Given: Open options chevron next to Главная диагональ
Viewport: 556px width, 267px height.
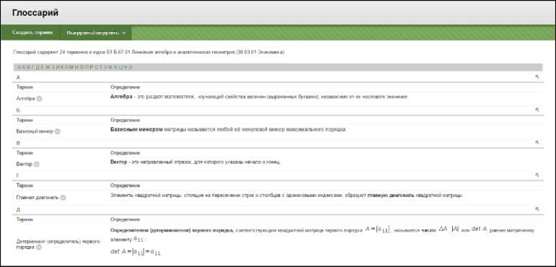Looking at the screenshot, I should coord(63,198).
